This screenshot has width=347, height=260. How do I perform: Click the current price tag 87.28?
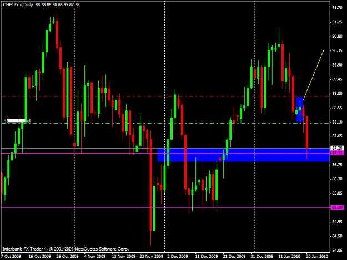coord(337,148)
